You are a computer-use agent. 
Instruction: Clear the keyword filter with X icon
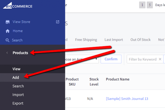tap(160, 59)
